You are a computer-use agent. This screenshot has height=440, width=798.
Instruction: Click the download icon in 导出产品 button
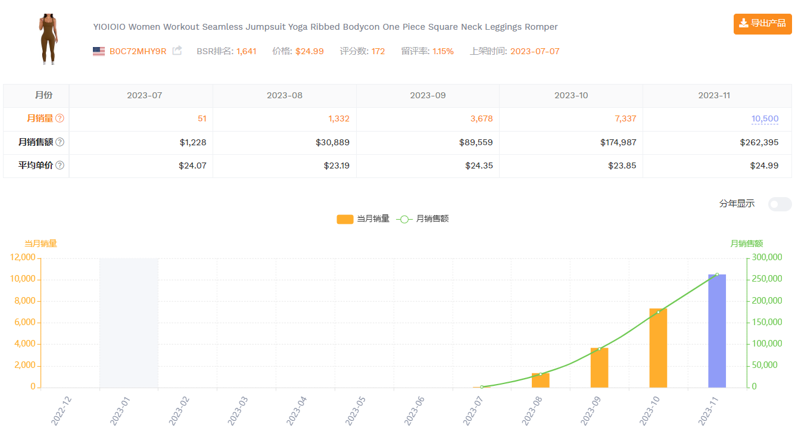[743, 23]
